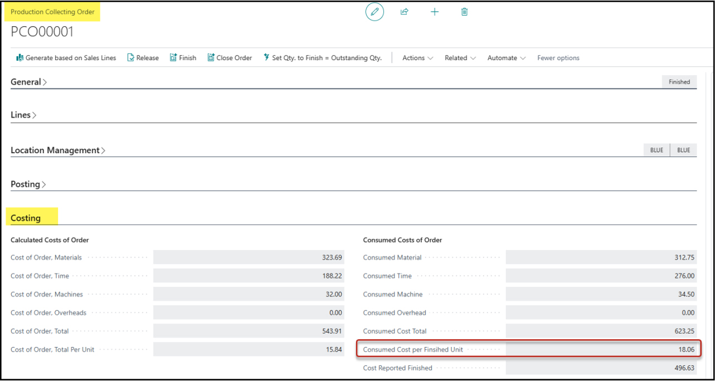The image size is (716, 381).
Task: Click Fewer options link
Action: [x=558, y=58]
